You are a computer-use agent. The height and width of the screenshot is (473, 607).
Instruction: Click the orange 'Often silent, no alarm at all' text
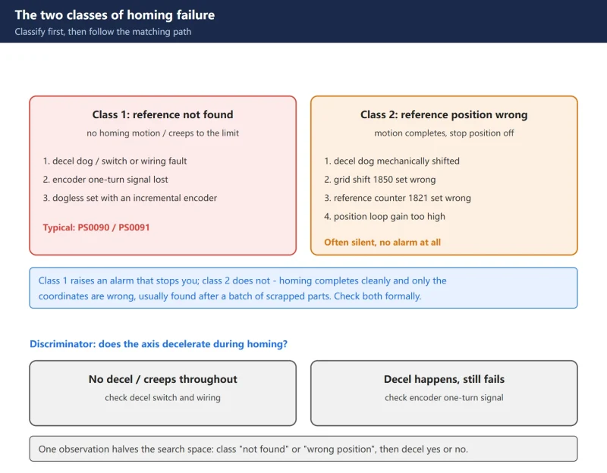382,243
